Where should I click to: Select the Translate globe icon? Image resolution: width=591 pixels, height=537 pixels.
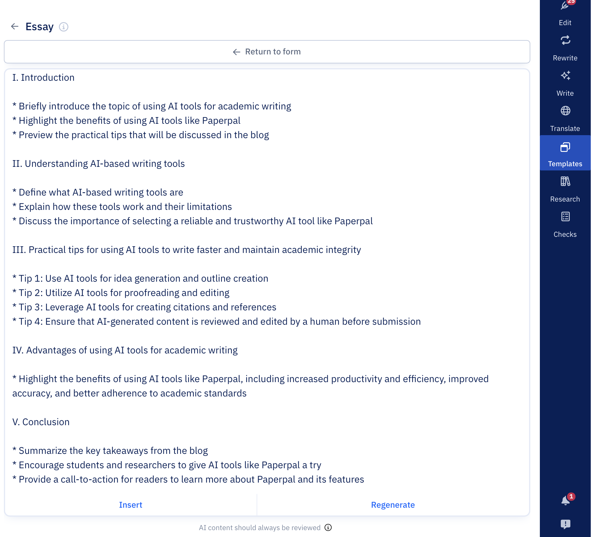point(565,112)
